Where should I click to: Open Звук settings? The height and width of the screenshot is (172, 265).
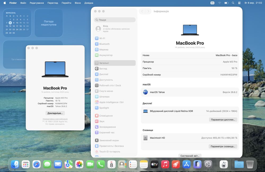point(115,121)
